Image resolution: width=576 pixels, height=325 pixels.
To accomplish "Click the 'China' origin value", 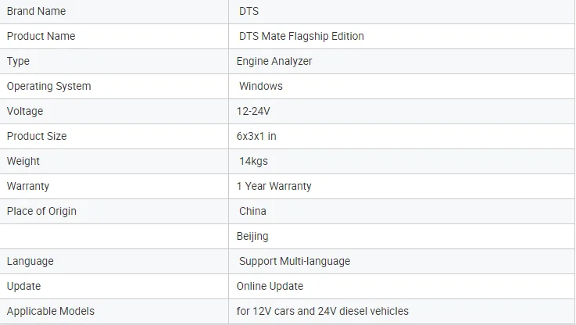I will click(x=252, y=211).
